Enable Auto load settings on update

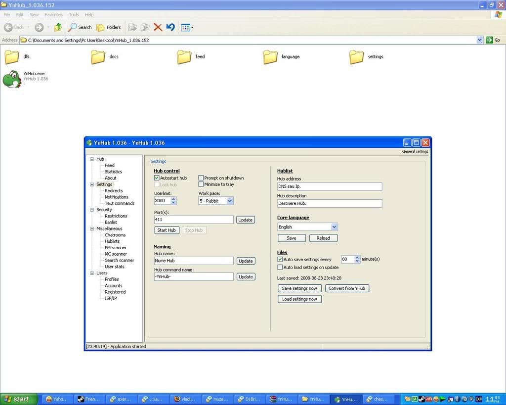point(280,268)
